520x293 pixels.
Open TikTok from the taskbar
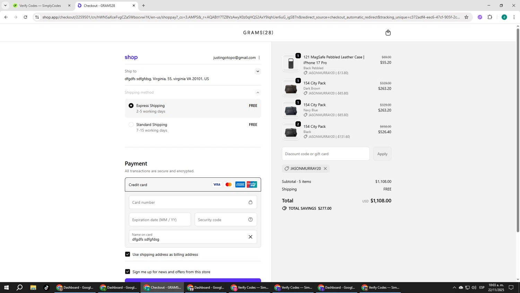tap(46, 287)
